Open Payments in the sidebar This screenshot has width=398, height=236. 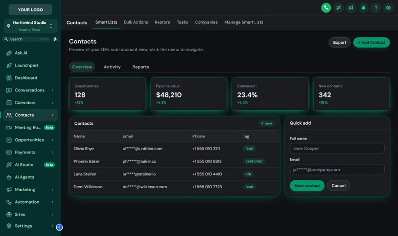click(x=30, y=152)
